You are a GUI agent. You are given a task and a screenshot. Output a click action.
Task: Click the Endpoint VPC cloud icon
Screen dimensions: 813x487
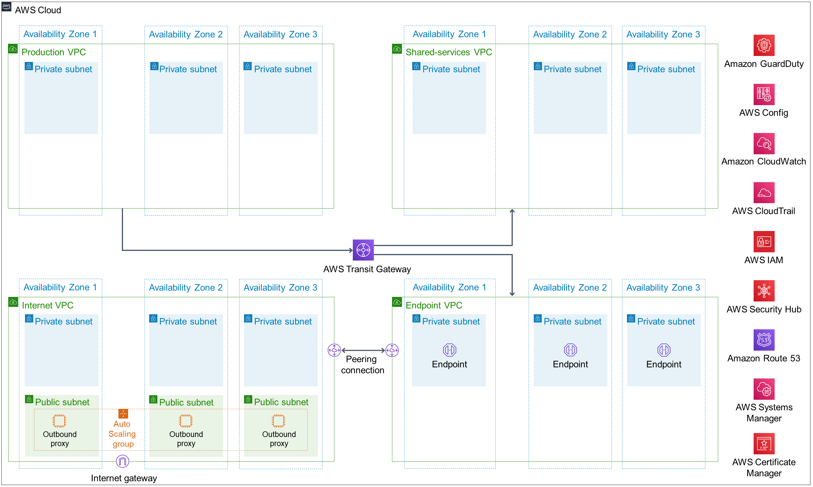tap(397, 302)
